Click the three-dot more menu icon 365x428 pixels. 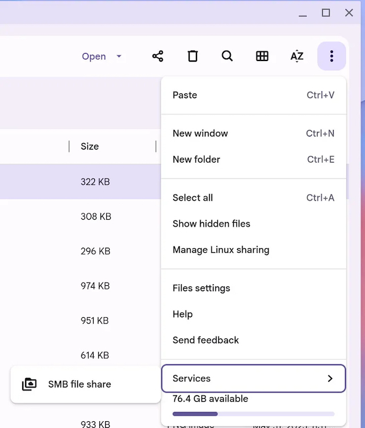[331, 56]
